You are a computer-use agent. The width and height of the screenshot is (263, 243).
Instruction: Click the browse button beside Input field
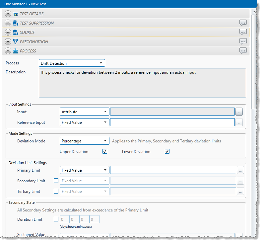[x=239, y=112]
